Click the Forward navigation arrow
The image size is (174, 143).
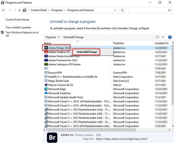(x=10, y=10)
